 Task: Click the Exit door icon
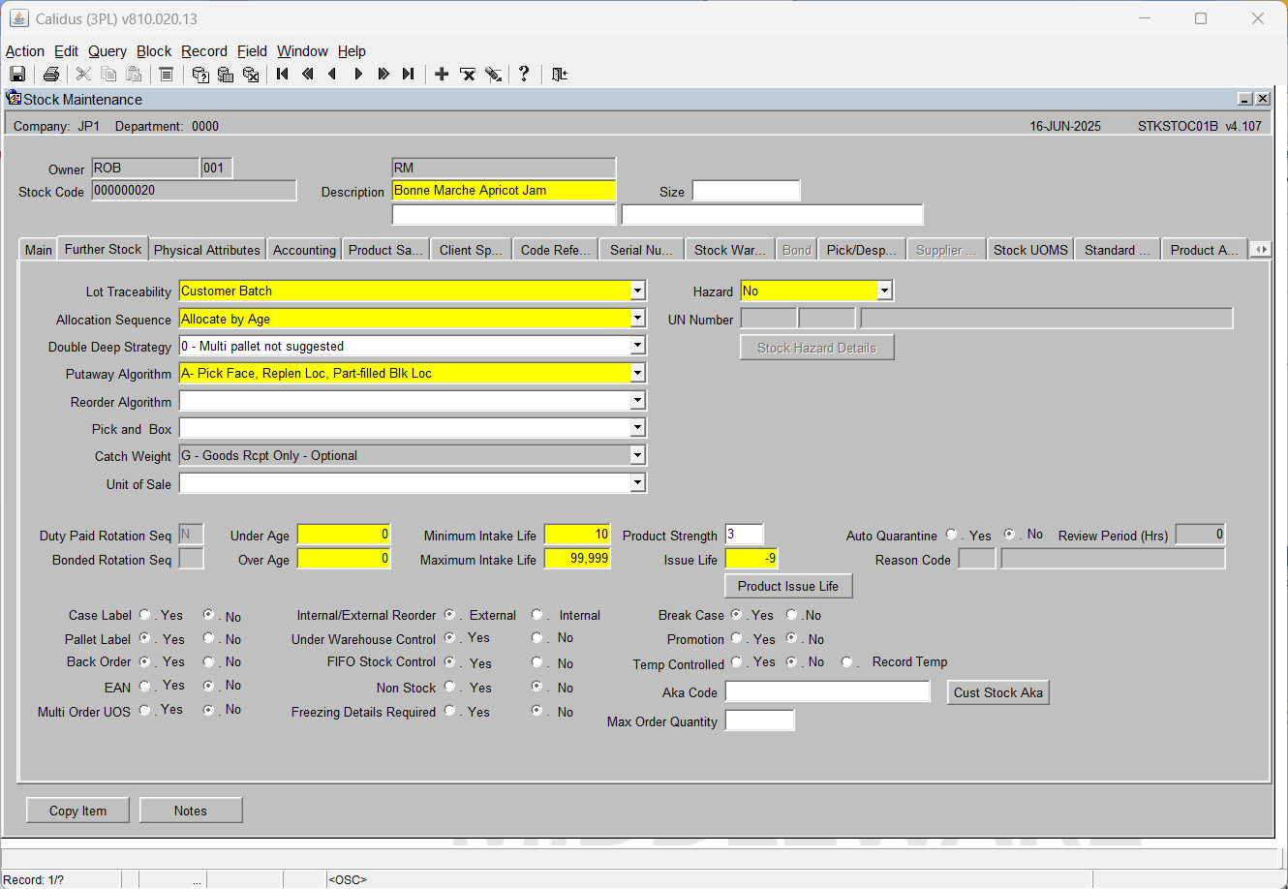point(560,75)
